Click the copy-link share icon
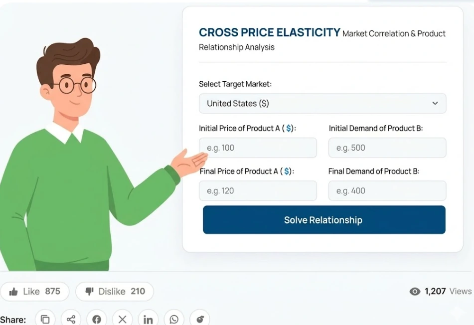 (x=45, y=318)
